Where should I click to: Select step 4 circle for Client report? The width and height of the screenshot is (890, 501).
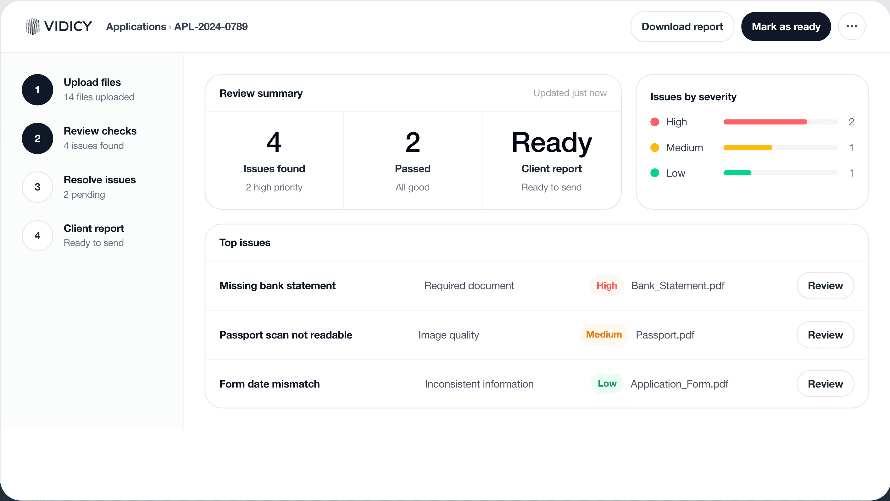37,236
